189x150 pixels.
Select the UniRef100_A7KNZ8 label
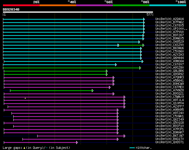tap(170, 90)
